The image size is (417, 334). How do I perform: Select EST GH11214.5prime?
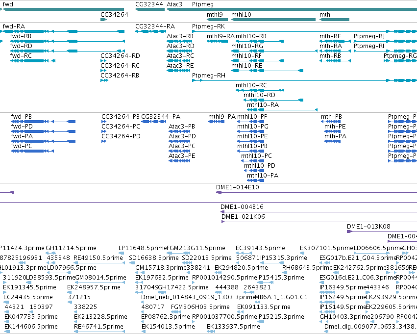point(50,253)
